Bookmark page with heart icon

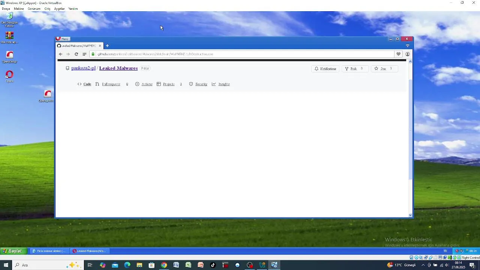coord(399,54)
